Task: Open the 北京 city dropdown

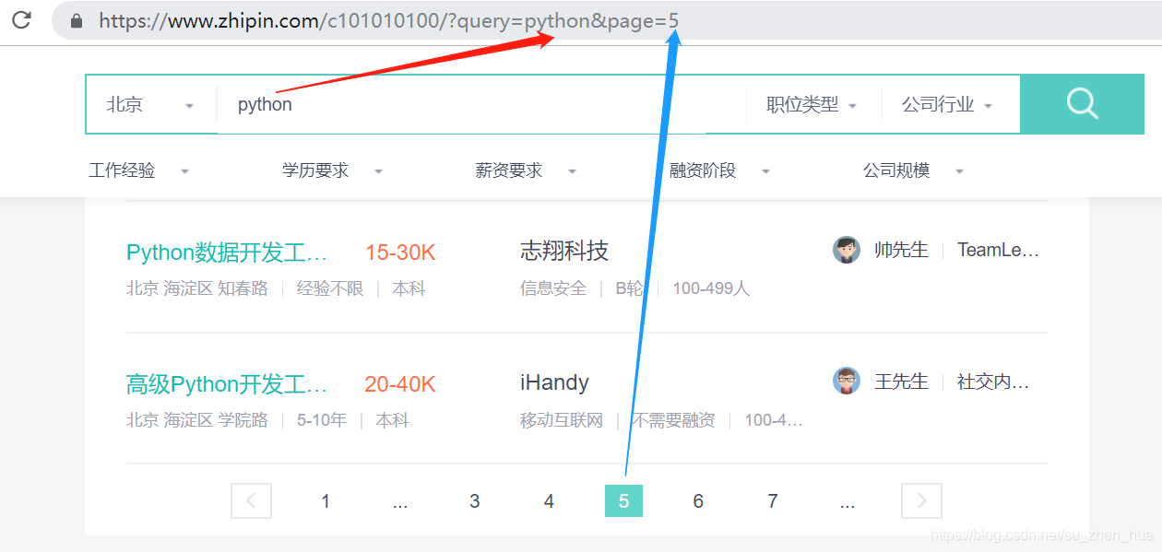Action: point(150,105)
